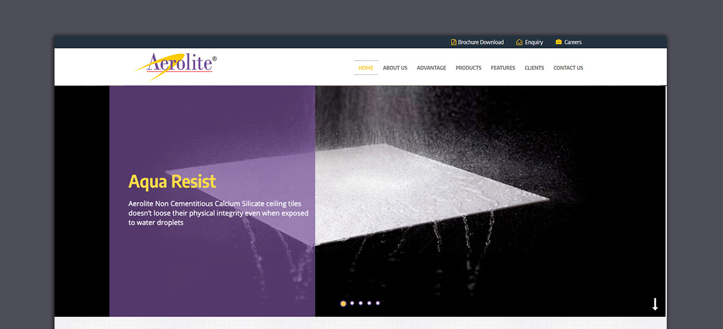Jump to the third slide dot
Viewport: 723px width, 329px height.
tap(360, 303)
